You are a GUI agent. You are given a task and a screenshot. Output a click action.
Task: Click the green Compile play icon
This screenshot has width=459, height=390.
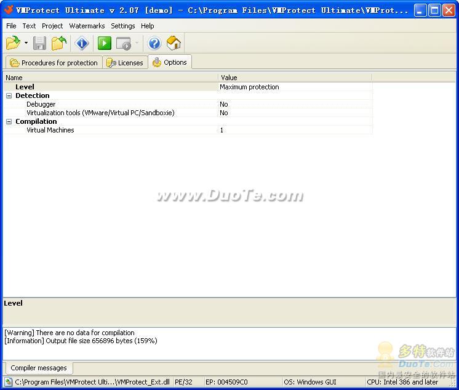(105, 43)
